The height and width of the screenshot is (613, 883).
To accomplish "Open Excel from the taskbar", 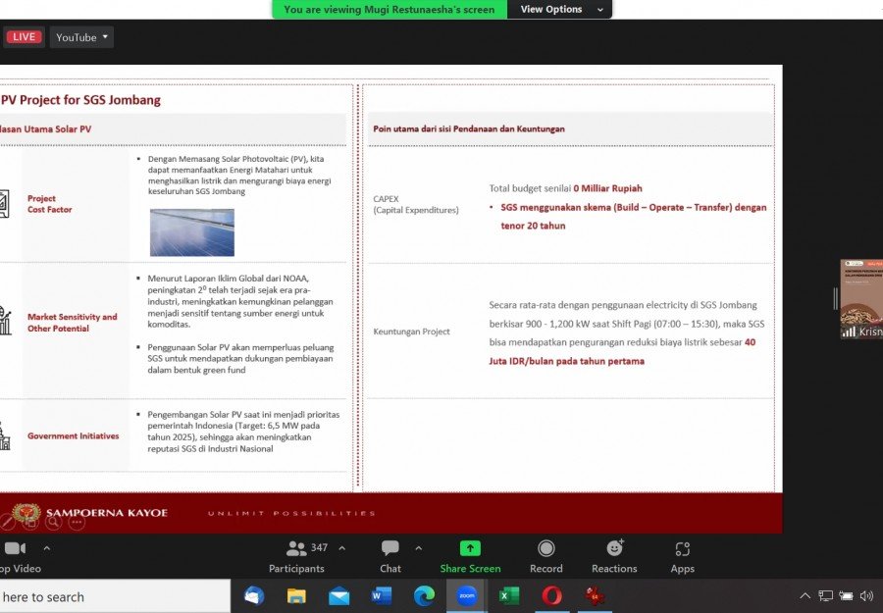I will coord(509,595).
